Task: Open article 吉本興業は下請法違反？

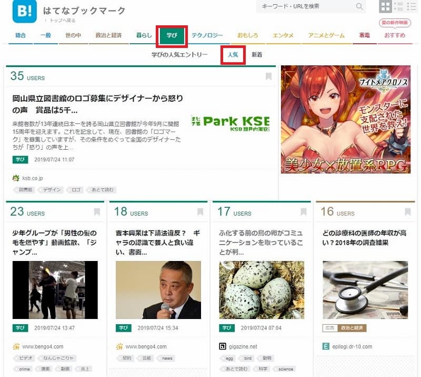Action: tap(157, 243)
